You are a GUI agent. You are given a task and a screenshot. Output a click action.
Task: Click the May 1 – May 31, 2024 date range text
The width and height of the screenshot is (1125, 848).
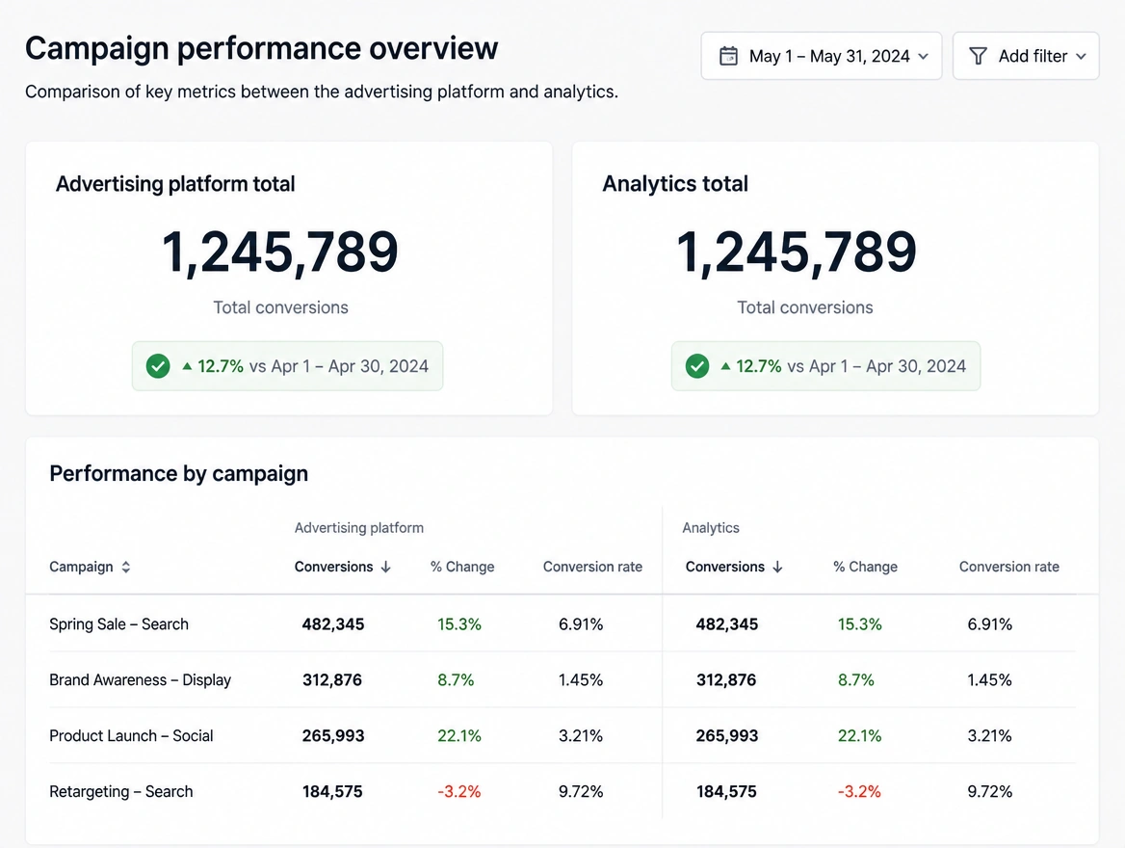829,56
